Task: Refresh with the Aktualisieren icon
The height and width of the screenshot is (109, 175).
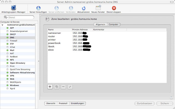Action: (84, 8)
